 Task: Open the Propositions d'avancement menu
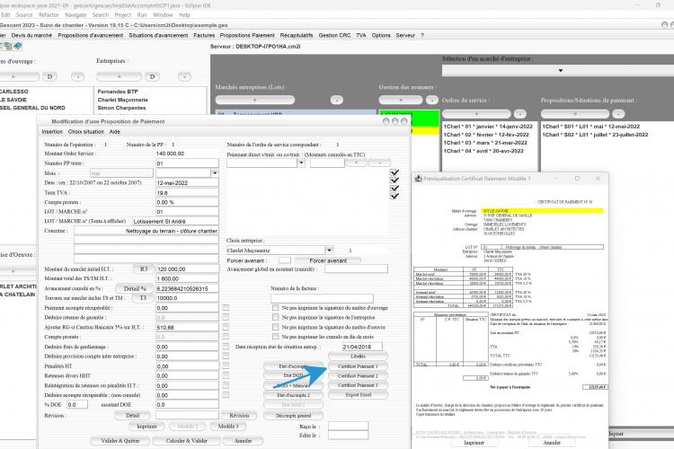point(91,35)
